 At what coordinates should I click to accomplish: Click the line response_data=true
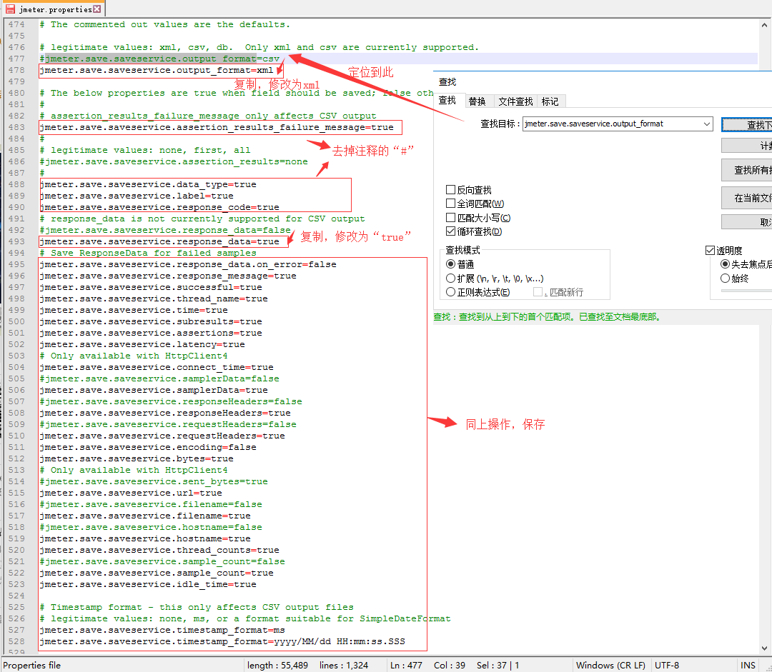[159, 241]
